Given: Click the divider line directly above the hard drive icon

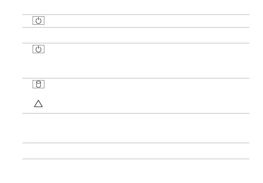Looking at the screenshot, I should pos(136,78).
